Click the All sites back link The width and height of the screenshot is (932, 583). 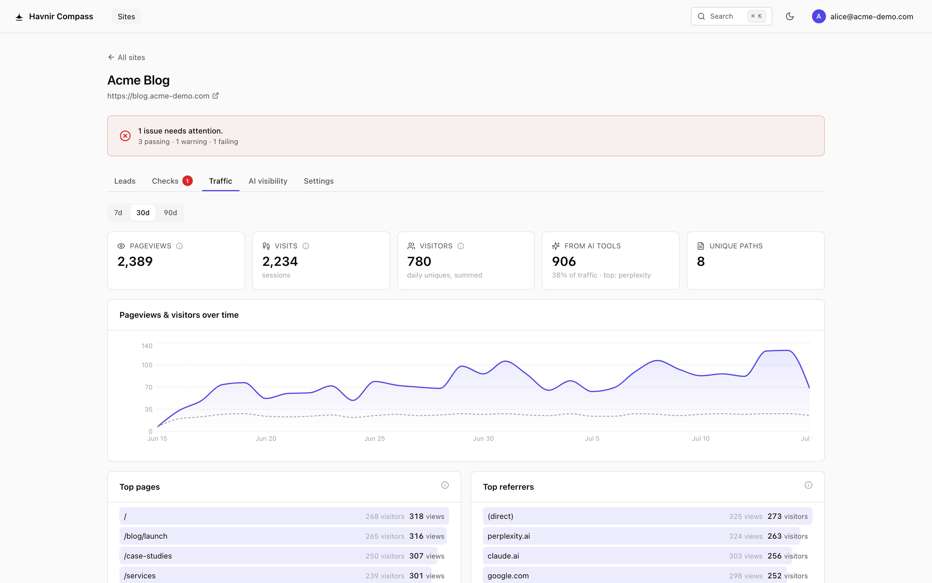pos(127,57)
